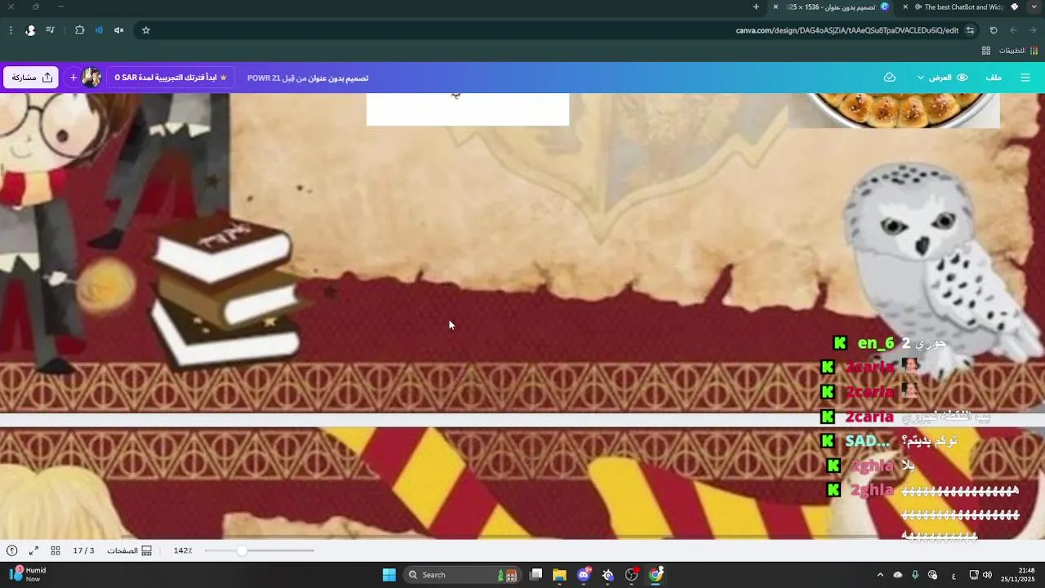Click the microphone tray icon

tap(915, 575)
